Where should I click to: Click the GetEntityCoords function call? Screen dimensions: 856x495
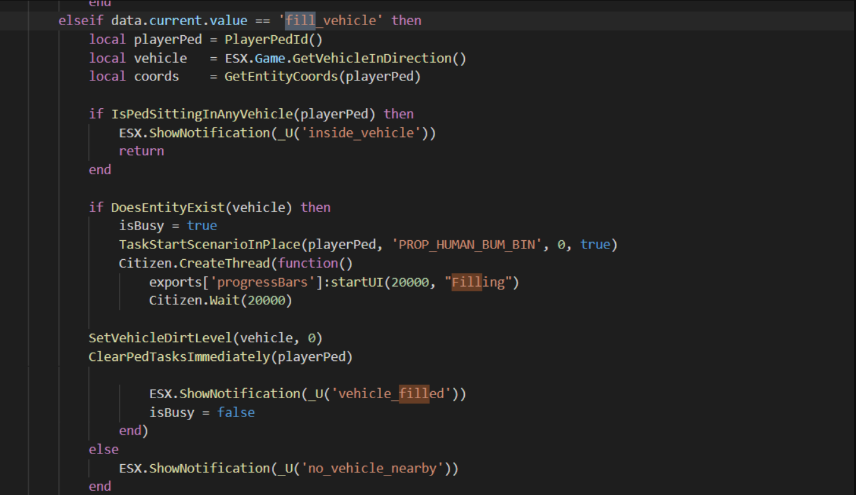[272, 77]
